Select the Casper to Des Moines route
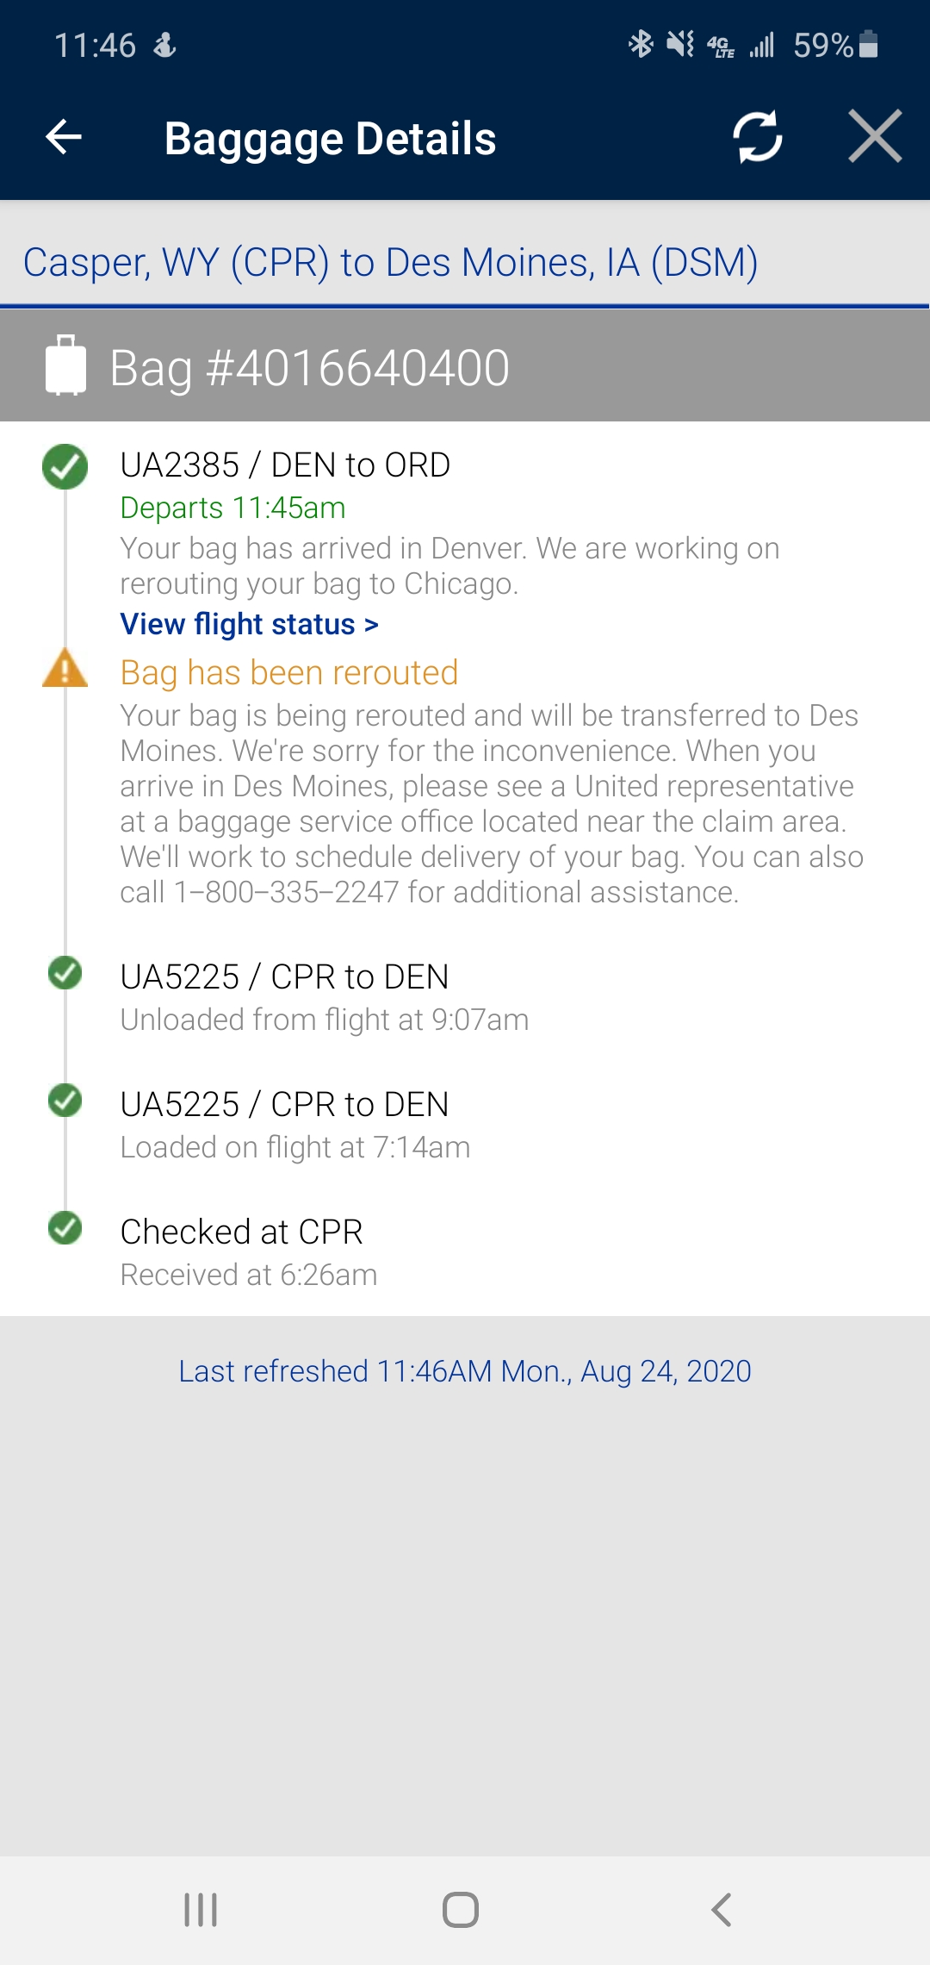The width and height of the screenshot is (930, 1965). pos(390,262)
